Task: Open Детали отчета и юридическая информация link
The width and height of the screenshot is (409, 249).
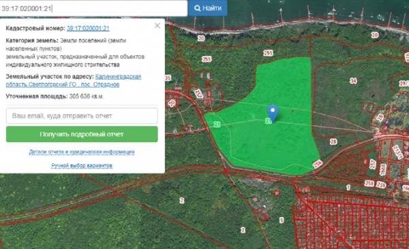Action: click(x=82, y=152)
